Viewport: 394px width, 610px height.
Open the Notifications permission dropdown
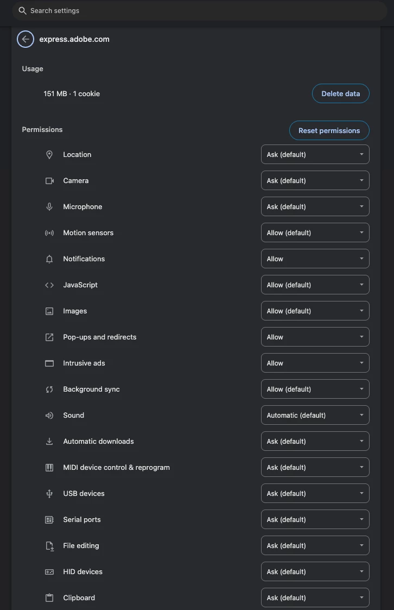315,259
